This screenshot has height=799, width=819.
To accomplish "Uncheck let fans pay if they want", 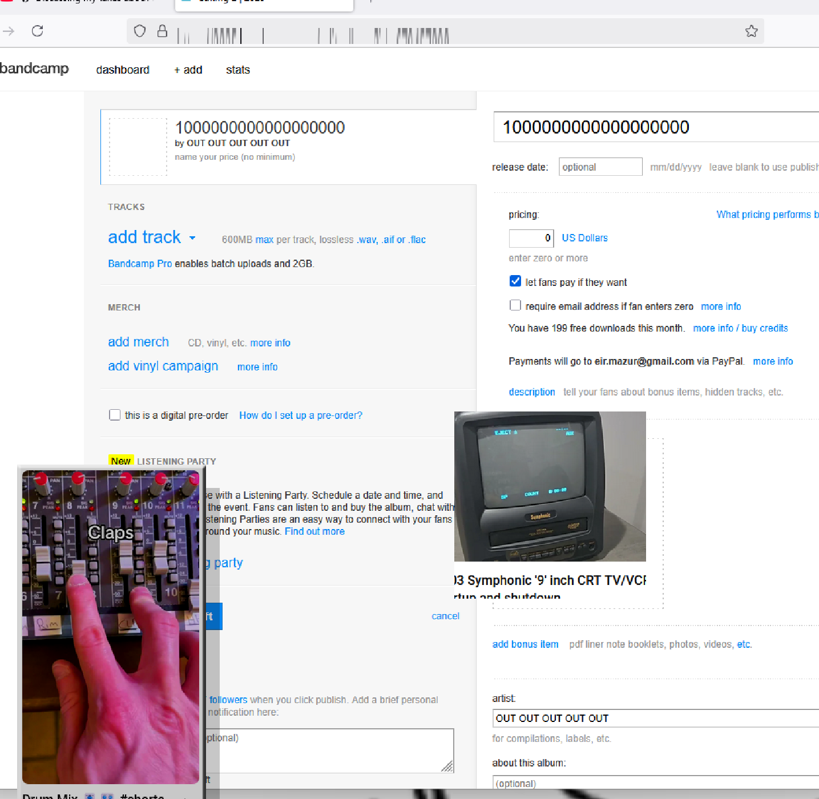I will [515, 281].
